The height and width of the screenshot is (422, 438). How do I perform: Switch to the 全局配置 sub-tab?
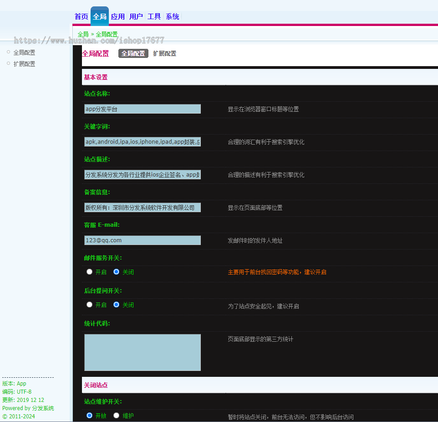coord(133,53)
